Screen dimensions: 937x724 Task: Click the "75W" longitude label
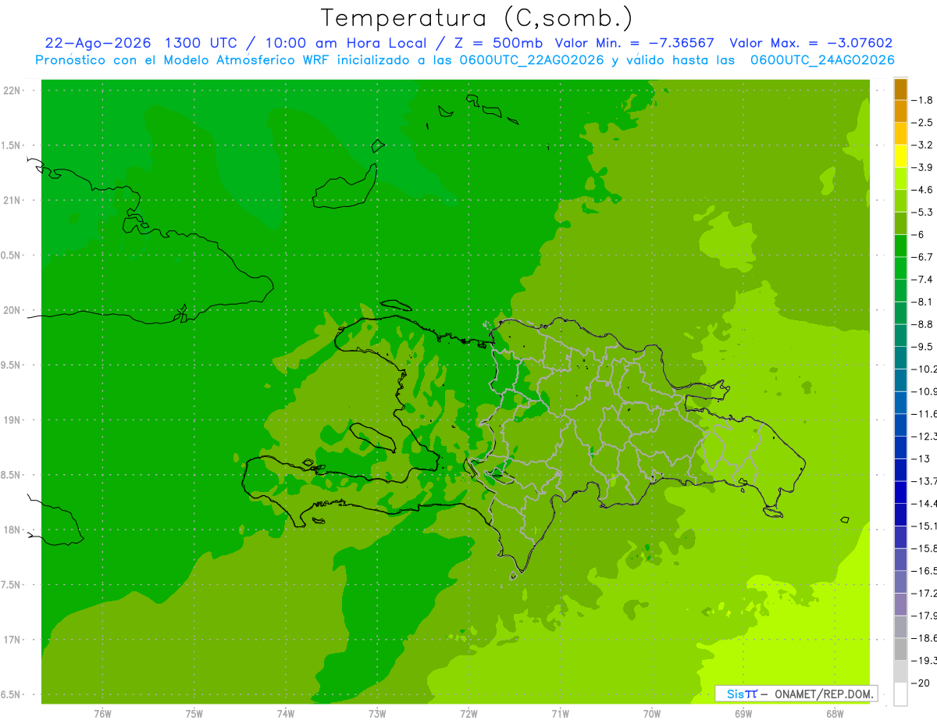click(x=194, y=714)
